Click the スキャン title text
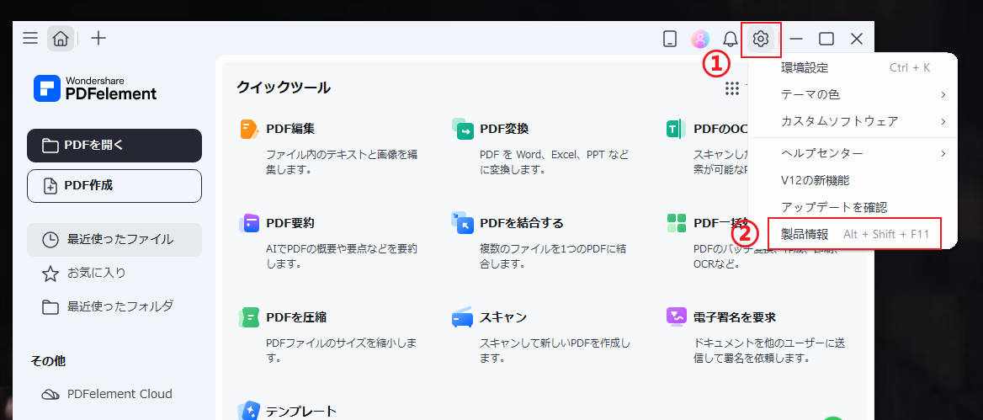Image resolution: width=983 pixels, height=420 pixels. point(503,317)
